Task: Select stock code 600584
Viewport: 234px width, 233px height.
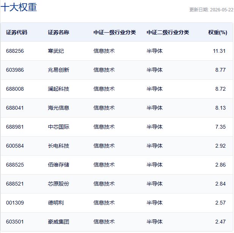Action: pos(15,146)
